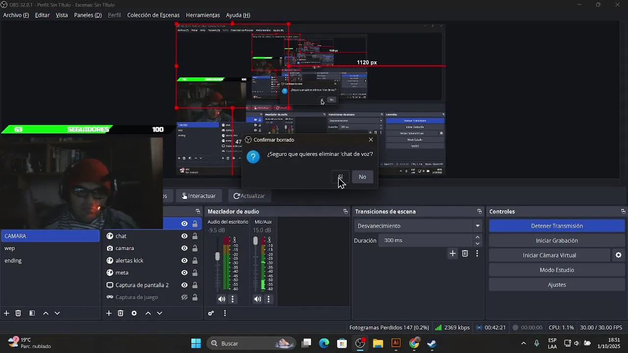Remove selected source with trash icon
628x353 pixels.
[121, 313]
